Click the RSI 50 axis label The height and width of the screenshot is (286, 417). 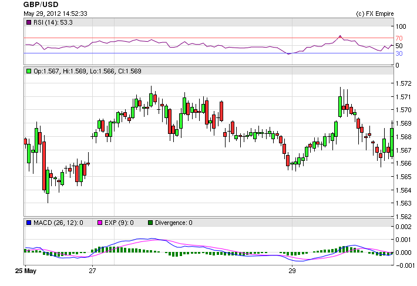point(399,46)
